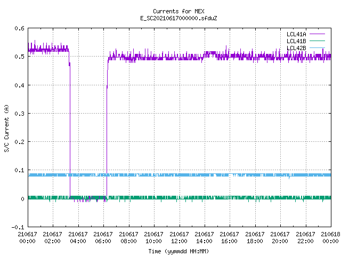Click the 14:00 x-axis tick label
Screen dimensions: 341x256
(x=204, y=241)
